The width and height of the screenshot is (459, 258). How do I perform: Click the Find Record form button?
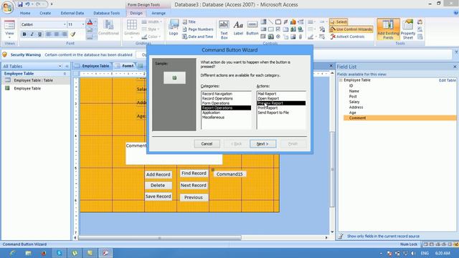point(194,173)
